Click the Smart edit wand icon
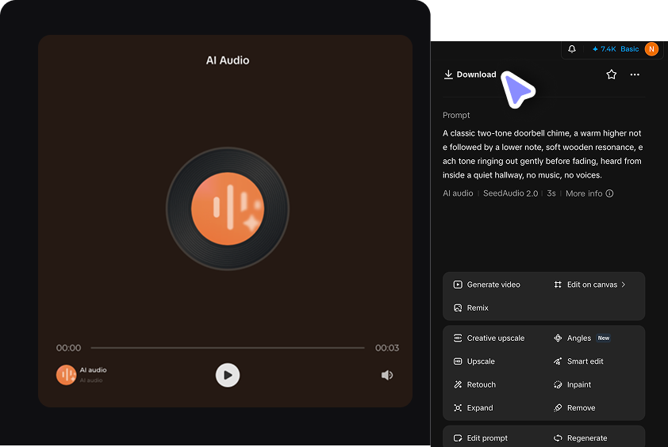Image resolution: width=668 pixels, height=447 pixels. click(558, 361)
